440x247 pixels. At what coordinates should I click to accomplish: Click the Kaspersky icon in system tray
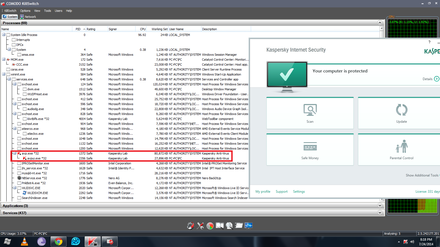(x=406, y=242)
